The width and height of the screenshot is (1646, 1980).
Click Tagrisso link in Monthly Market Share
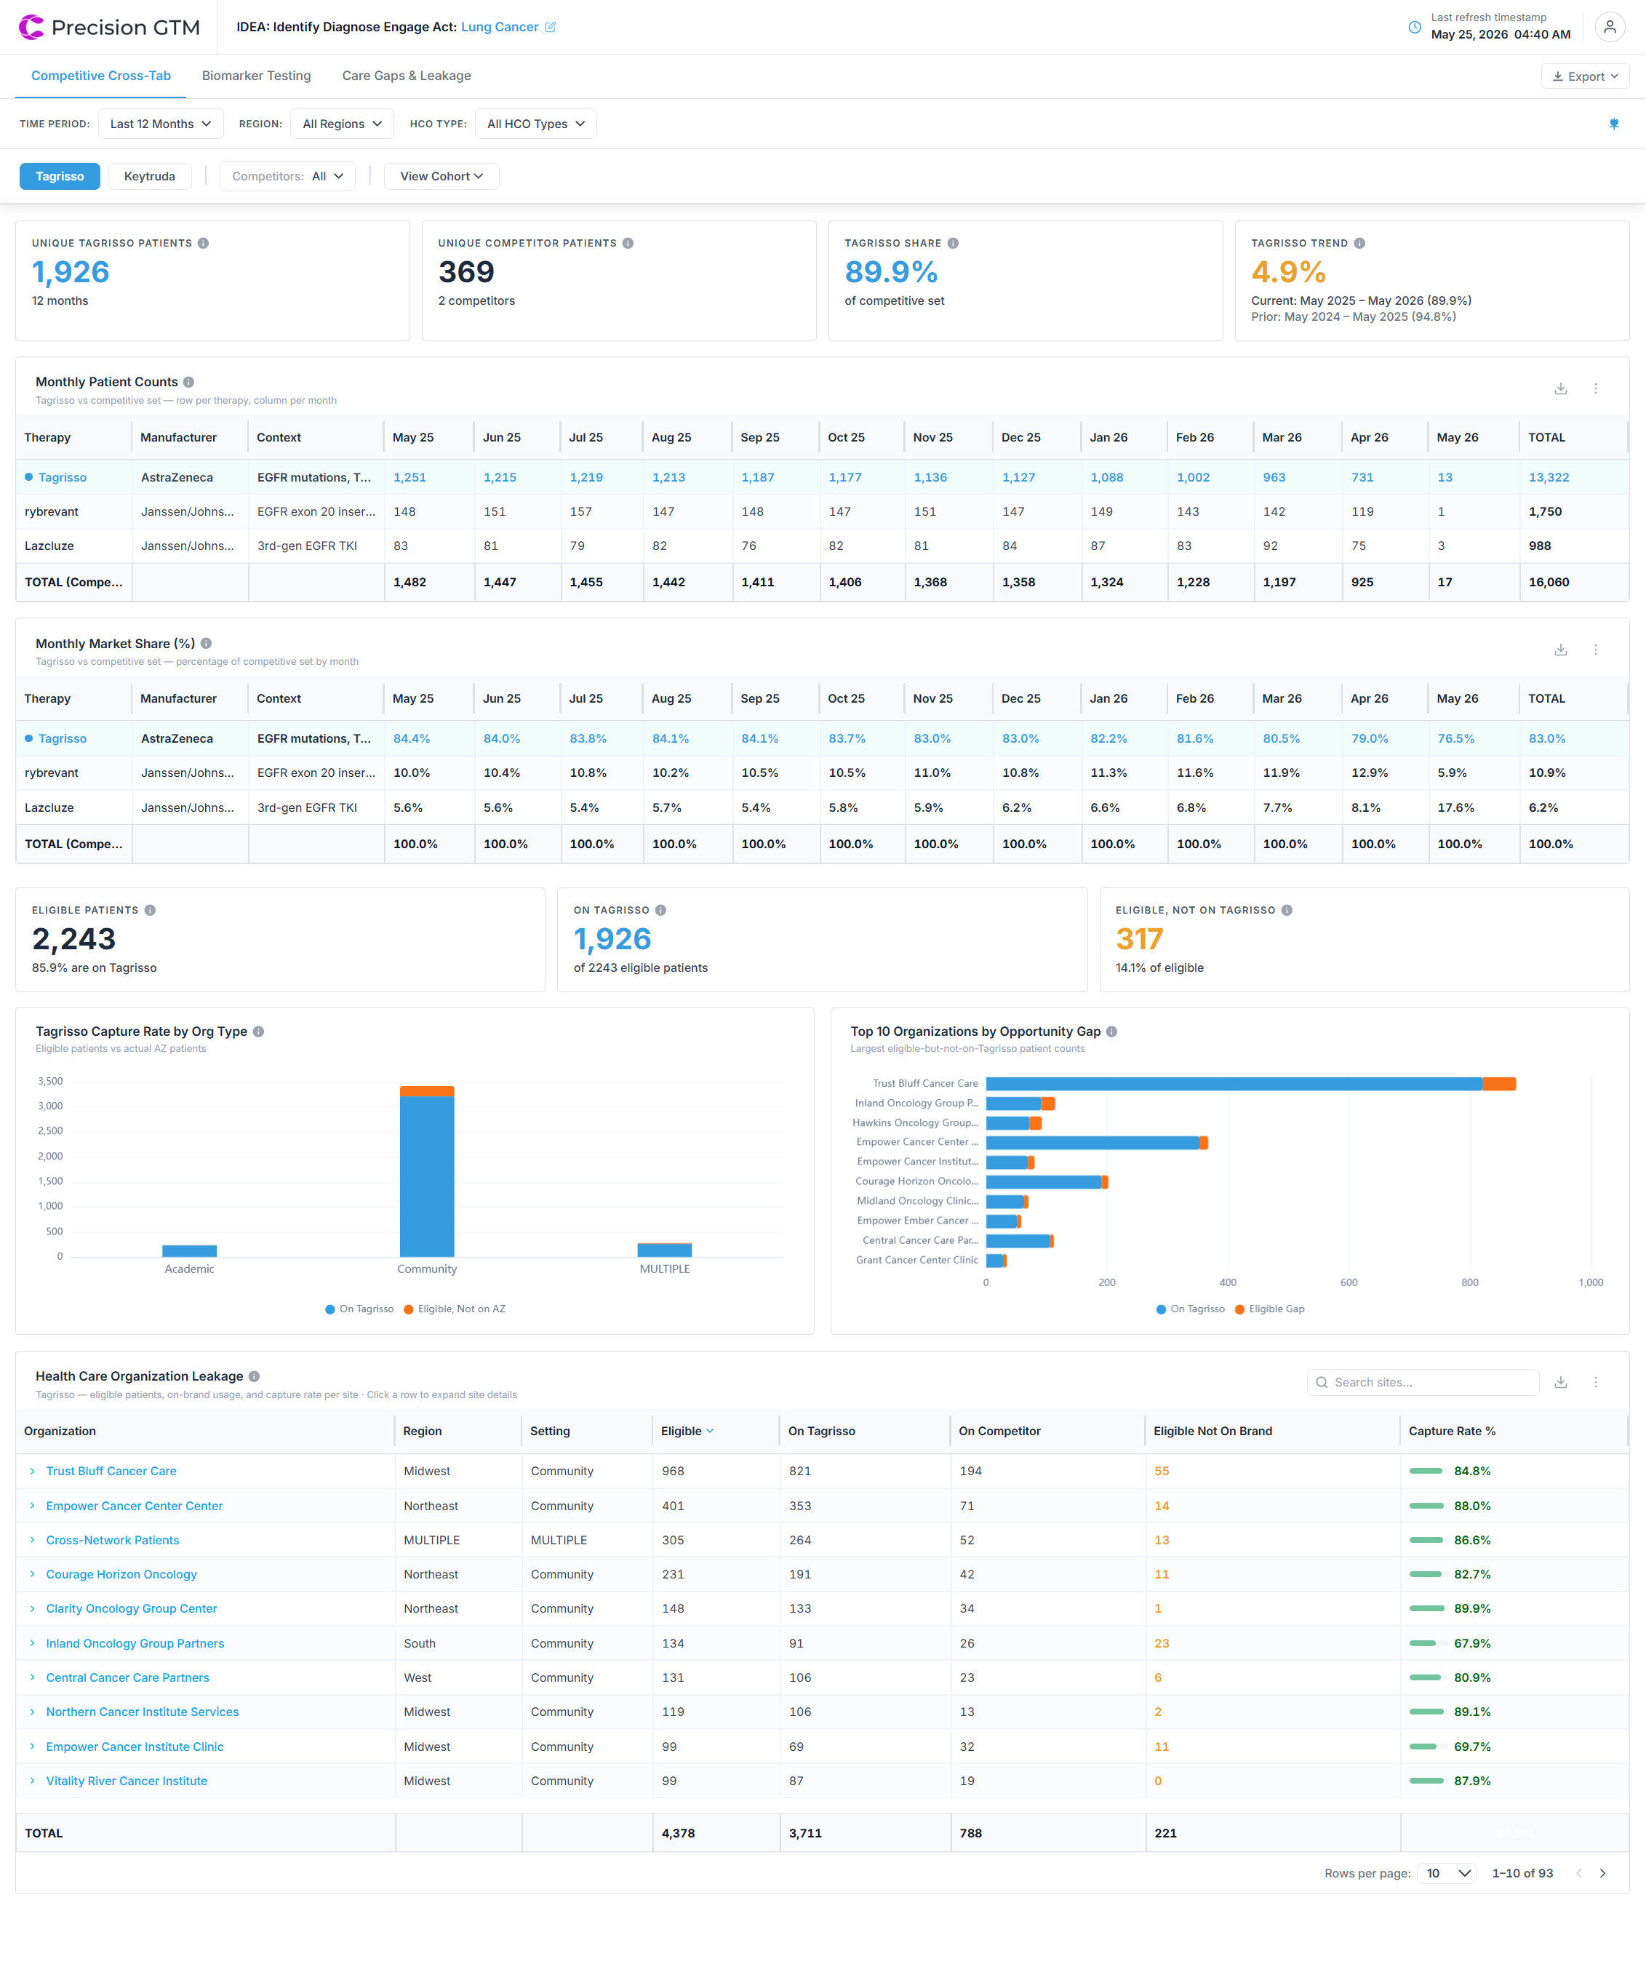click(63, 738)
